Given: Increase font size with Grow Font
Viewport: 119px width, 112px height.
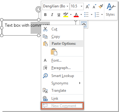Looking at the screenshot, I should click(x=87, y=6).
